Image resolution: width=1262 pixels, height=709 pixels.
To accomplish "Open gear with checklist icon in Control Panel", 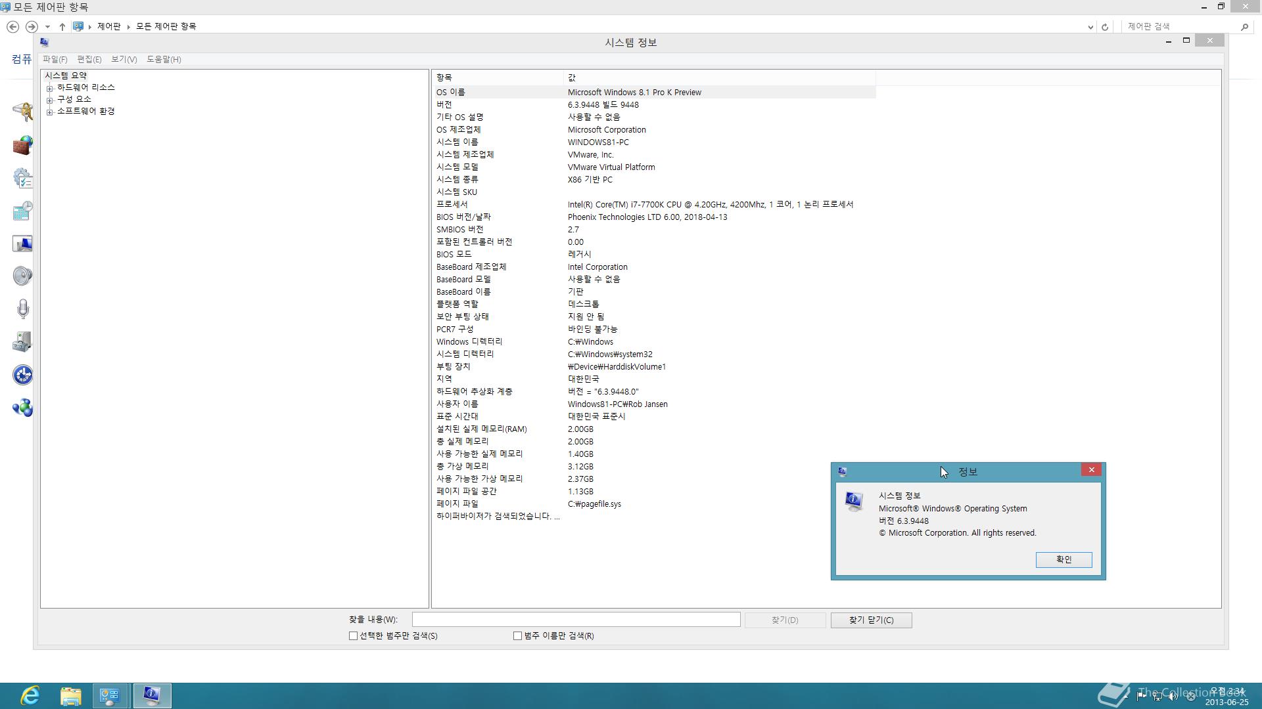I will tap(22, 178).
